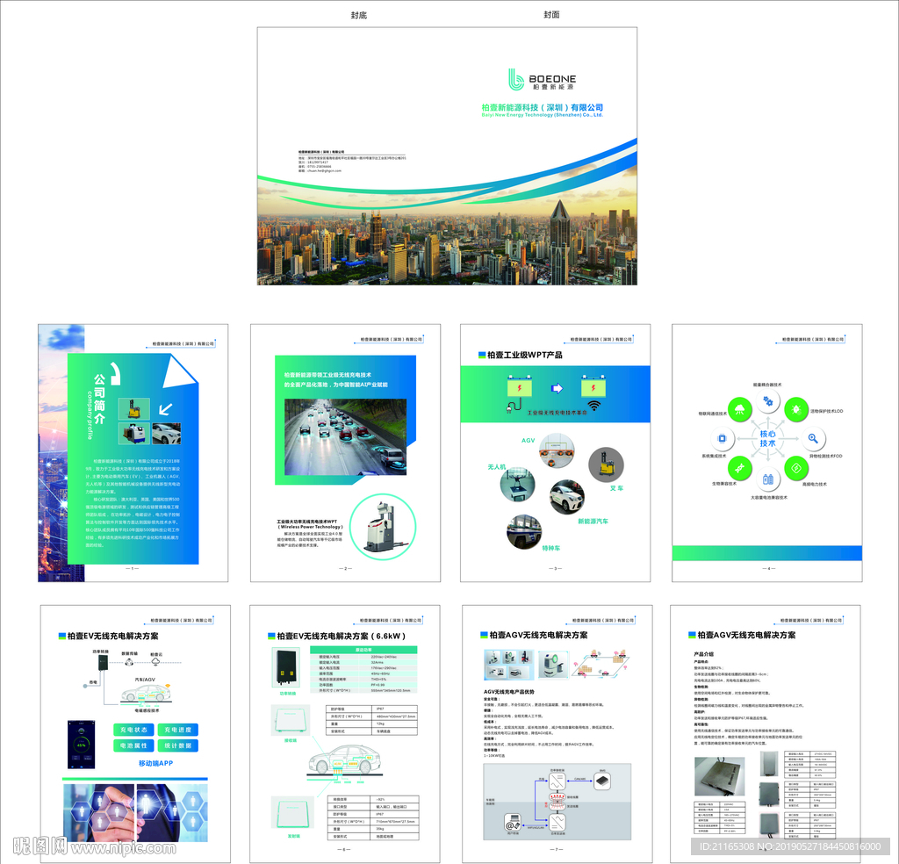Click the 柏壹EV无线充电解决方案 heading on page 5
Image resolution: width=899 pixels, height=864 pixels.
[x=112, y=636]
